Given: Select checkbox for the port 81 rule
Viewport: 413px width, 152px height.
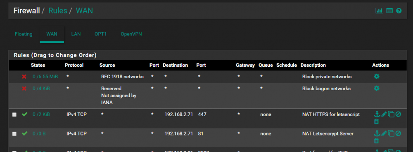Looking at the screenshot, I should coord(14,133).
